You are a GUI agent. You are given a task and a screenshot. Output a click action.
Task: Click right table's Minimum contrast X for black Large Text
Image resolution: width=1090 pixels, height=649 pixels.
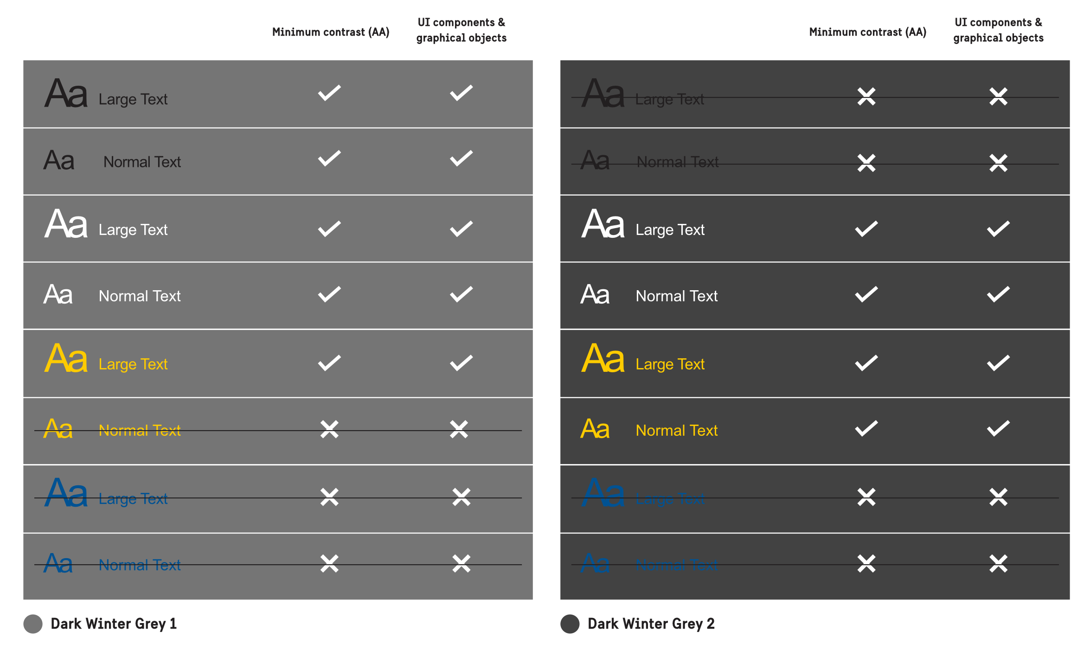click(866, 96)
